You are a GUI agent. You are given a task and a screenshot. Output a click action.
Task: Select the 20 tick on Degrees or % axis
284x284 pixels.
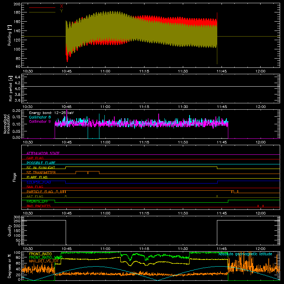pyautogui.click(x=18, y=275)
